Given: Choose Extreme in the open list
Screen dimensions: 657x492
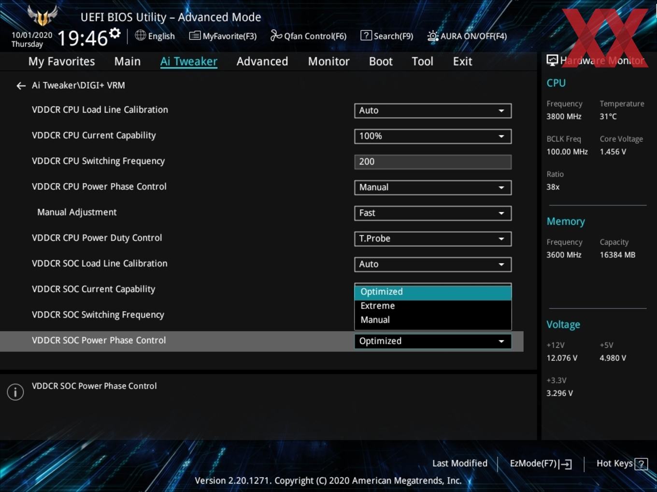Looking at the screenshot, I should point(433,306).
